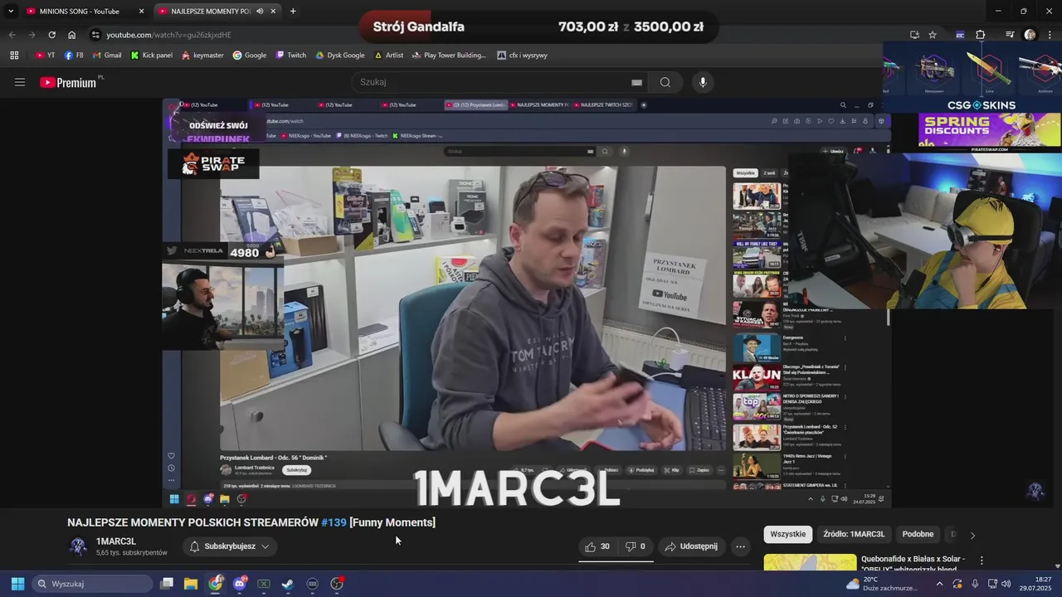Open the Quebonafide x Białas x Solar title
Screen dimensions: 1062x597
(913, 564)
